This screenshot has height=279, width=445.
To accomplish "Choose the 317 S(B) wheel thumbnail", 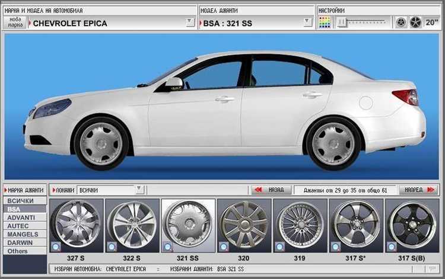I will coord(412,225).
